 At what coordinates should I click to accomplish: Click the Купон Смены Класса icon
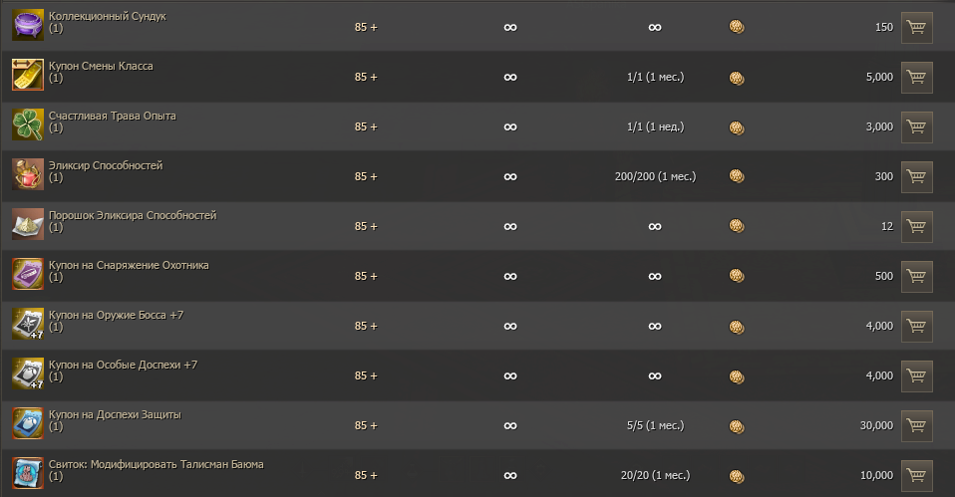(x=27, y=75)
